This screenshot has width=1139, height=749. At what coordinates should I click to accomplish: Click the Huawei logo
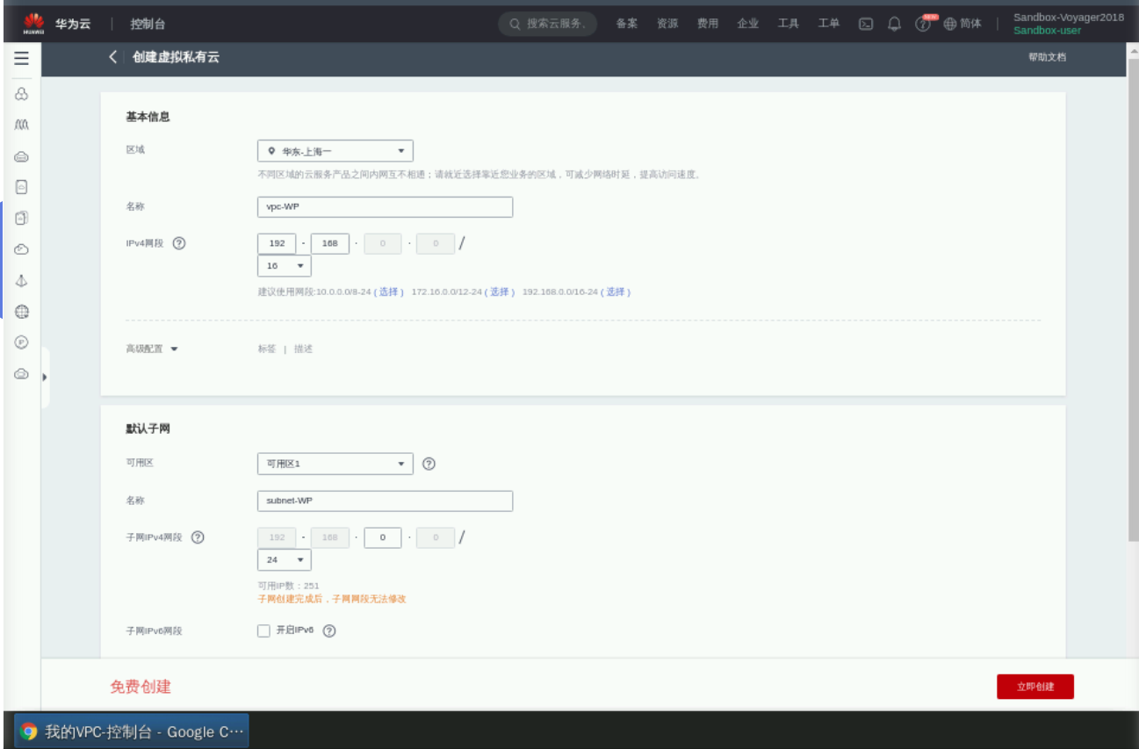coord(33,24)
